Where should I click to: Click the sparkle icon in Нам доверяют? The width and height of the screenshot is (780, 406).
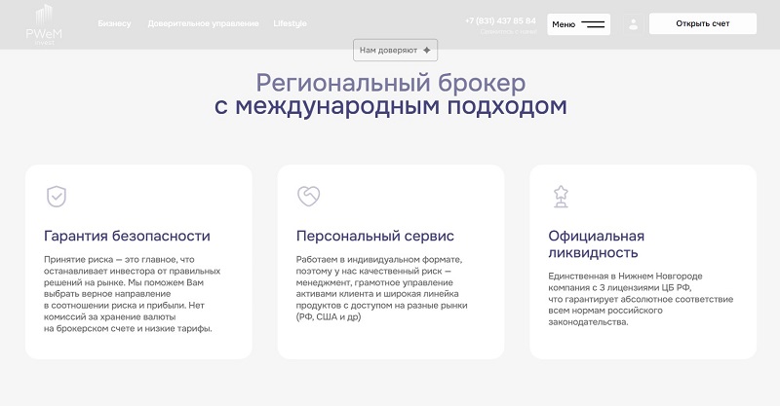427,51
